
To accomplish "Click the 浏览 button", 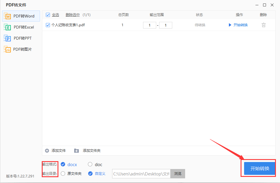I will coord(178,174).
